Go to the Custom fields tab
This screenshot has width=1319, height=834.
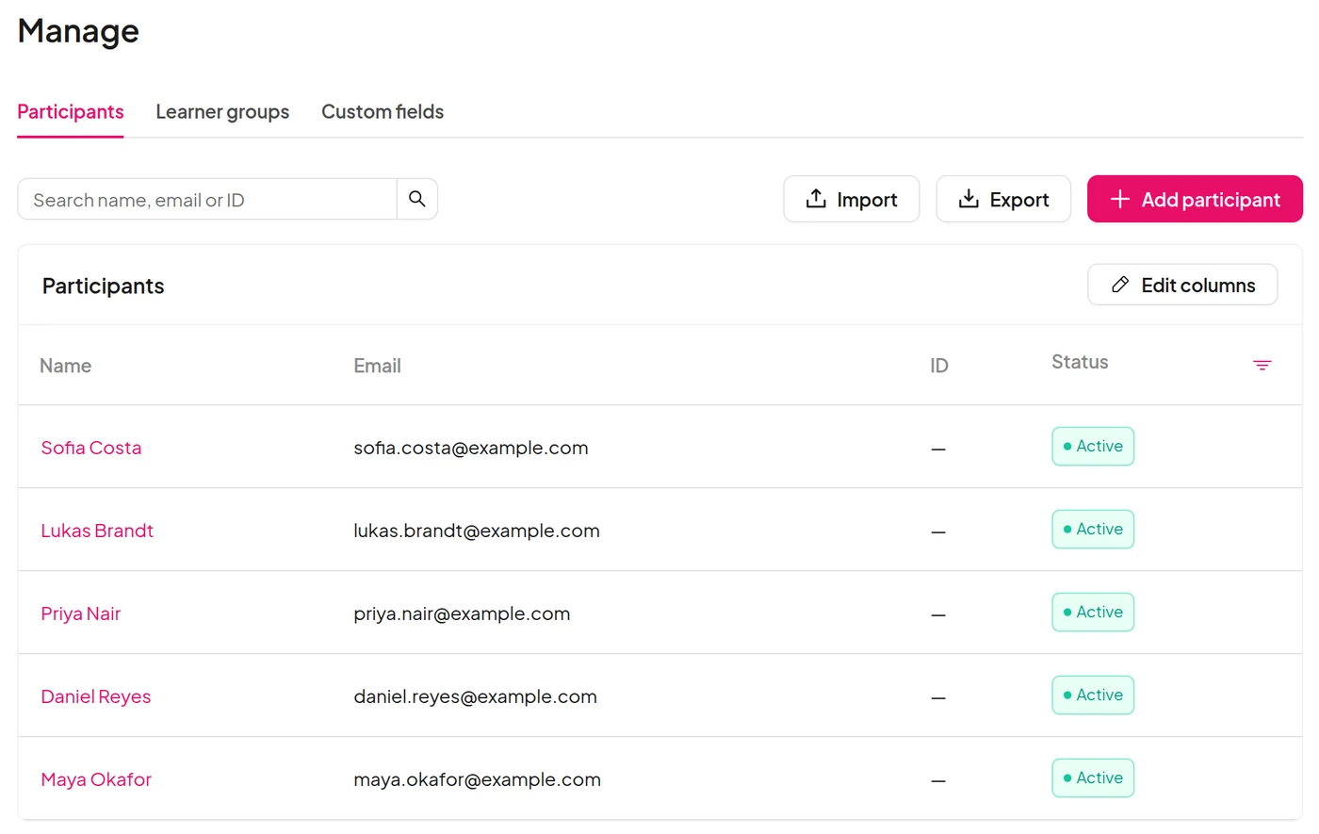(x=383, y=111)
